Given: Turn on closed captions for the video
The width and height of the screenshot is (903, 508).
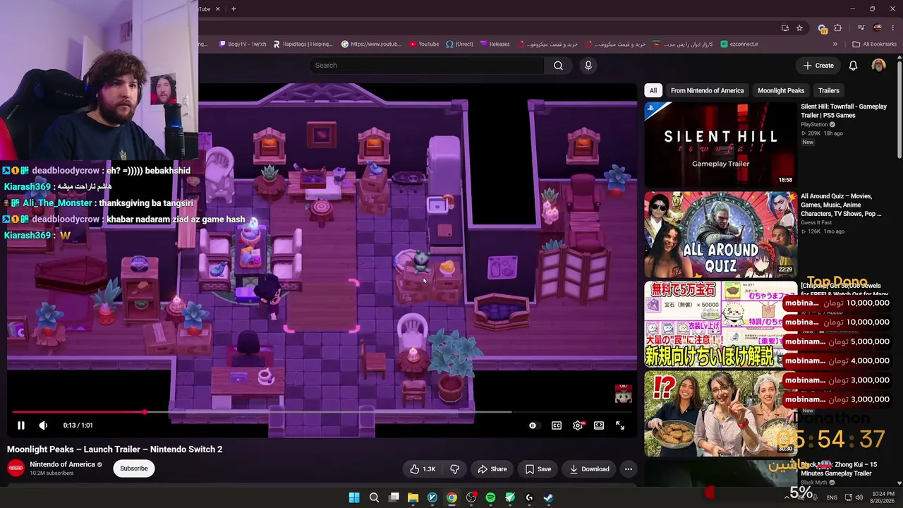Looking at the screenshot, I should pyautogui.click(x=557, y=425).
